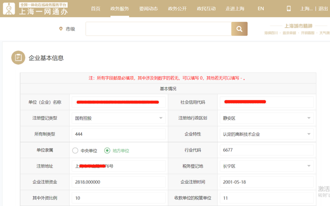The width and height of the screenshot is (330, 206).
Task: Click the main search input box
Action: pyautogui.click(x=158, y=29)
